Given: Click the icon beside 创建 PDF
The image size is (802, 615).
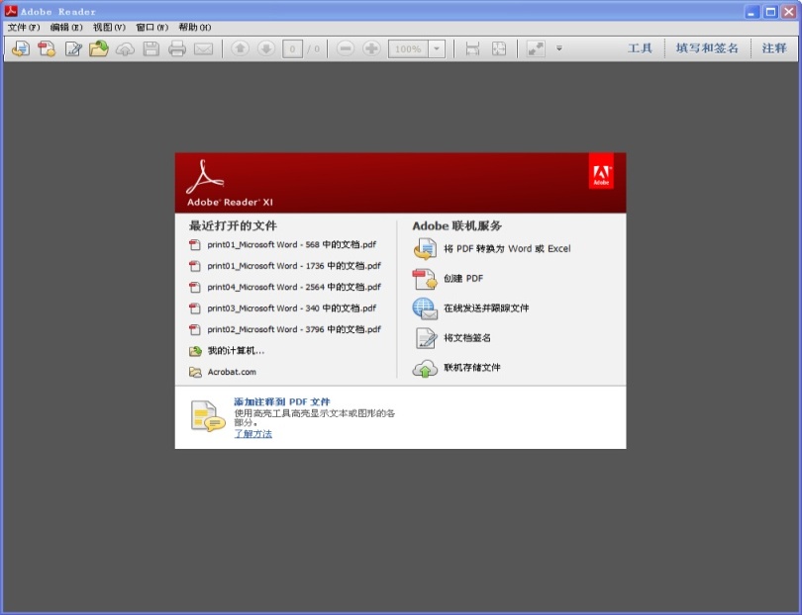Looking at the screenshot, I should click(425, 279).
